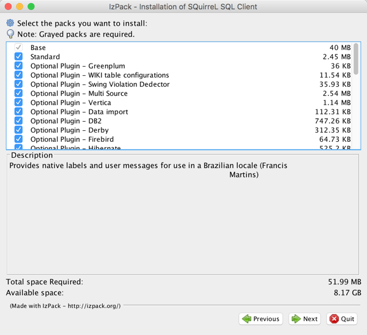Click the Available space label
Screen dimensions: 367x335
[35, 293]
